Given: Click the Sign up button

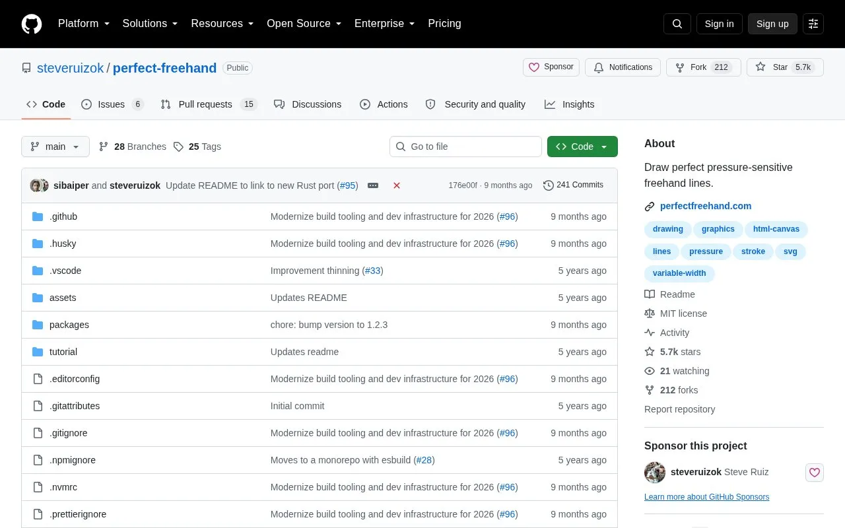Looking at the screenshot, I should 772,24.
